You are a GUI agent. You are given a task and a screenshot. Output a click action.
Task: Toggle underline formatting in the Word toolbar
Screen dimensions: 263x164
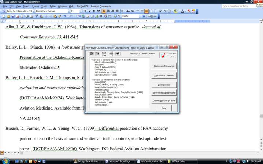(94, 11)
